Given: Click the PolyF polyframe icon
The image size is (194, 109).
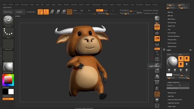Looking at the screenshot, I should pos(157,82).
